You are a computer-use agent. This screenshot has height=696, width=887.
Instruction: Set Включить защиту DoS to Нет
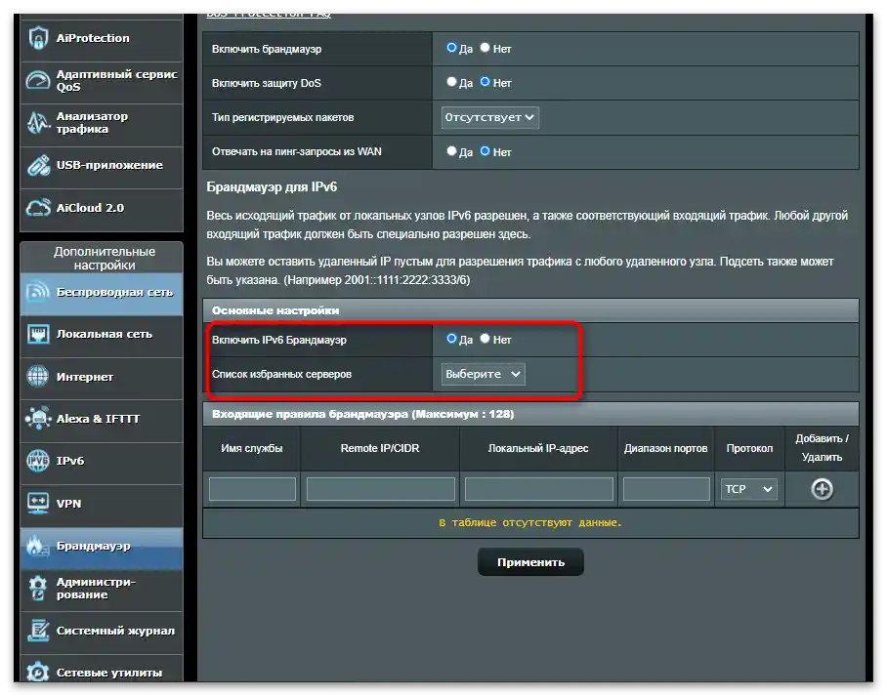pos(485,82)
